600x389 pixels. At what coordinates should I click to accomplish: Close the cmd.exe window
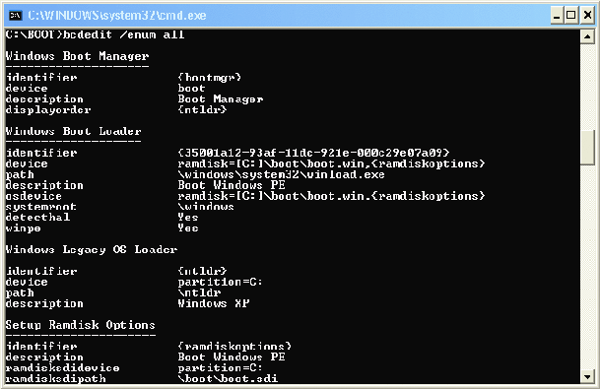587,16
